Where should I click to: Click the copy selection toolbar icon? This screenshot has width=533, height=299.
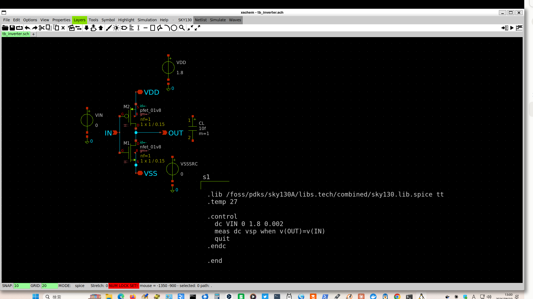click(x=49, y=28)
